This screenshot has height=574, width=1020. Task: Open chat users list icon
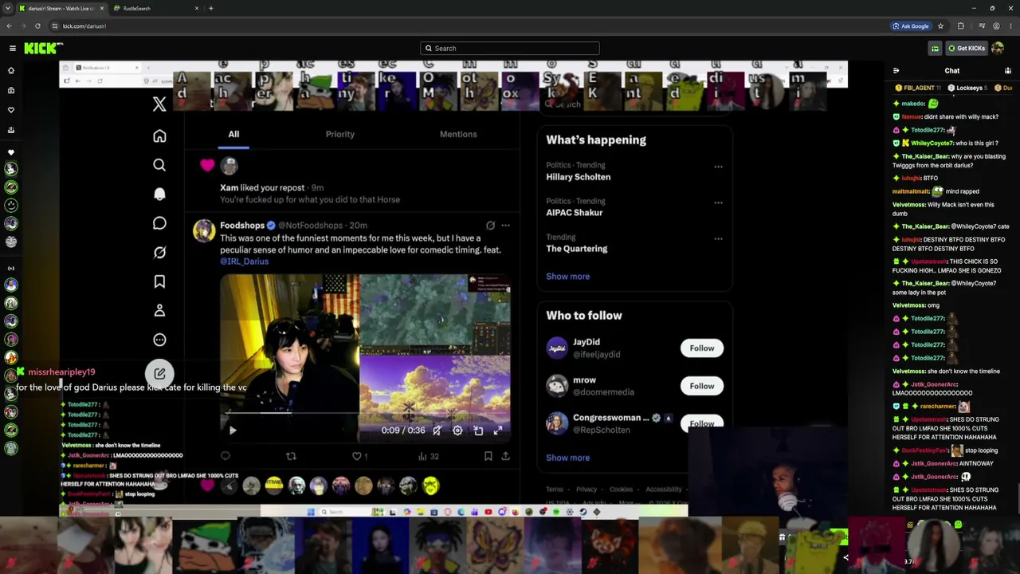coord(1008,70)
